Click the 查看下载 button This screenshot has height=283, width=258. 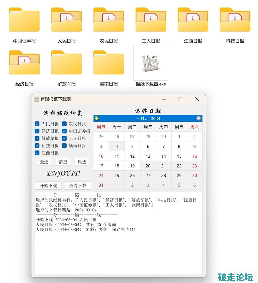point(78,186)
